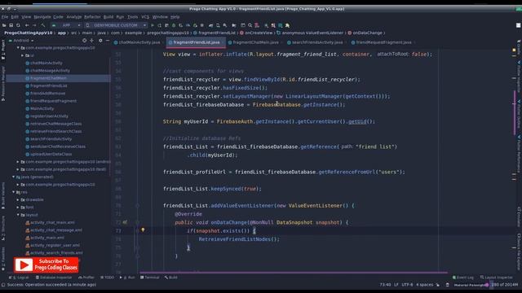Open the VCS menu
This screenshot has height=293, width=522.
point(145,17)
